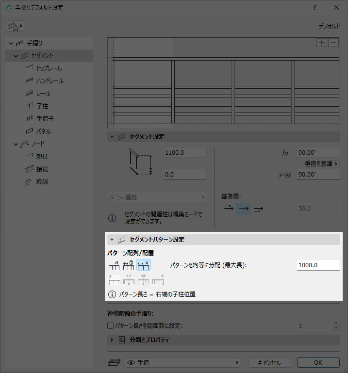Click the キャンセル button

[x=269, y=362]
